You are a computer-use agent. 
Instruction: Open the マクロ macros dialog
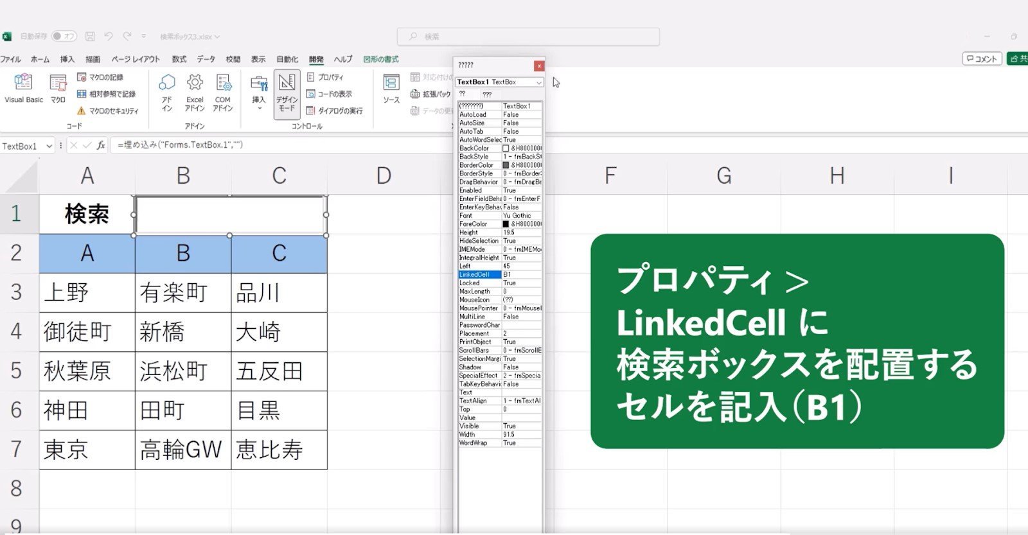click(58, 89)
